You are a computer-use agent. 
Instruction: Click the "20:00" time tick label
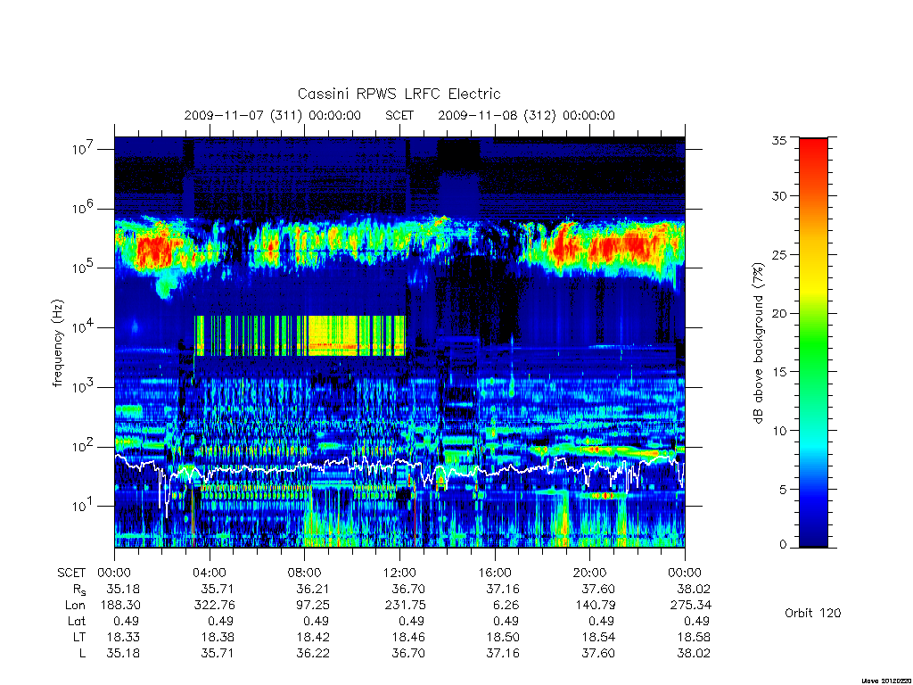coord(590,573)
